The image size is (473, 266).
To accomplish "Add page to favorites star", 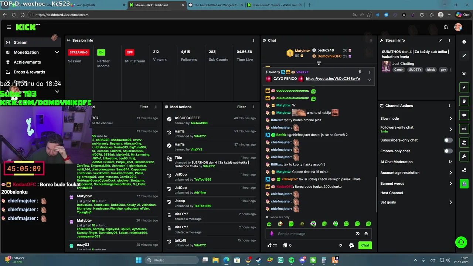I will [369, 15].
